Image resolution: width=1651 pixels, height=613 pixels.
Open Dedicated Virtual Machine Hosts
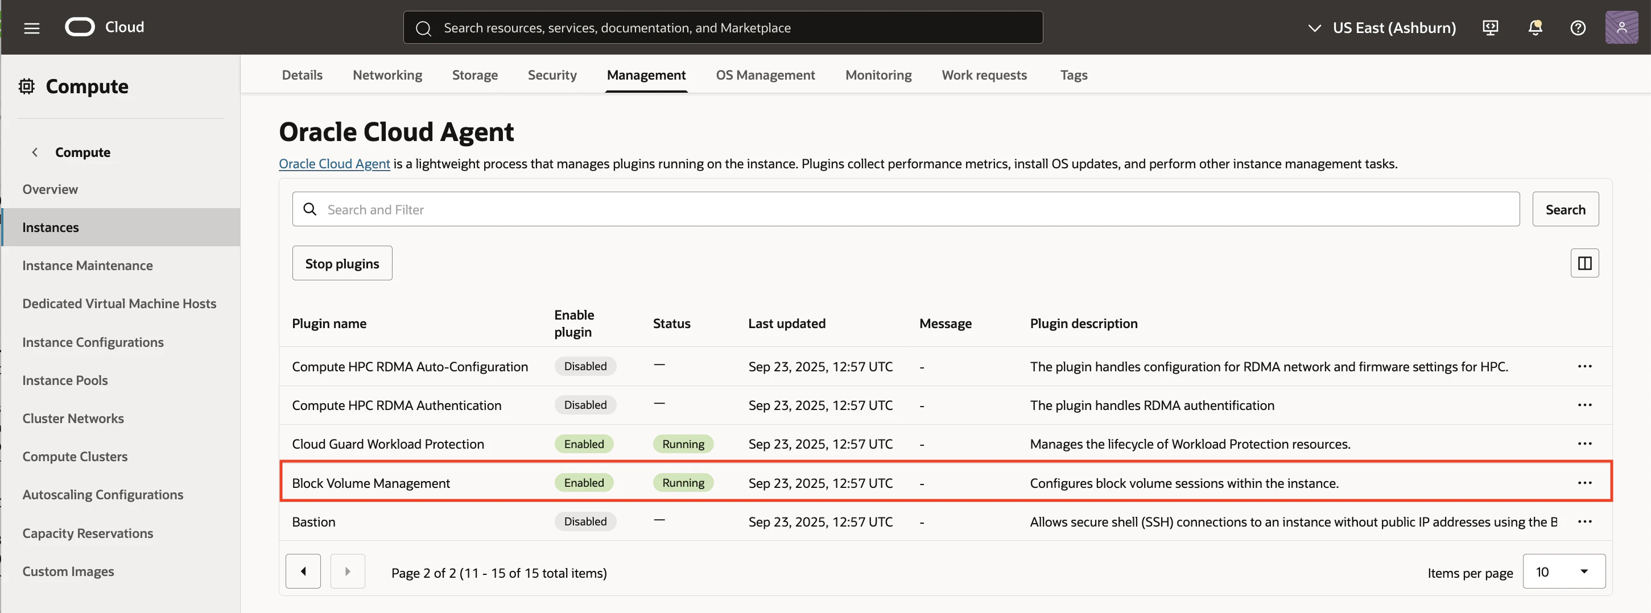coord(119,304)
